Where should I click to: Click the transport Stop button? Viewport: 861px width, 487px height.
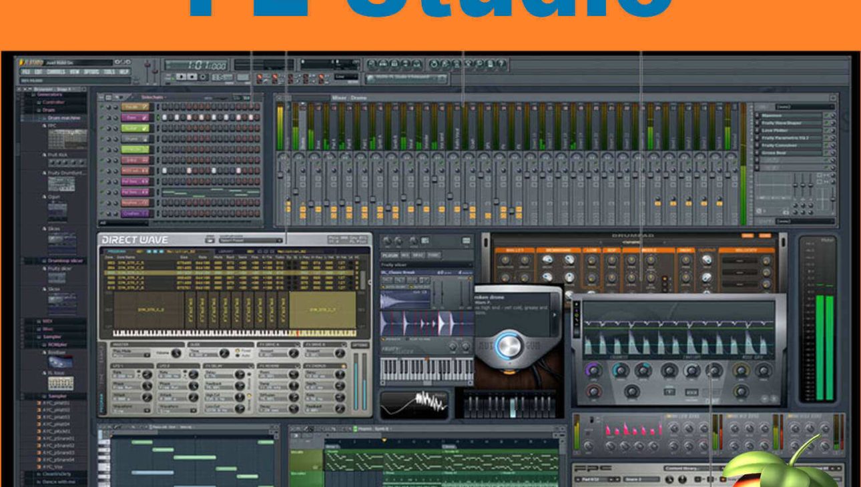click(192, 77)
